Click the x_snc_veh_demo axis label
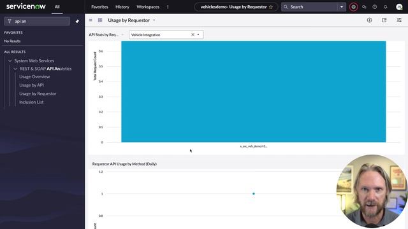The image size is (408, 229). [254, 146]
